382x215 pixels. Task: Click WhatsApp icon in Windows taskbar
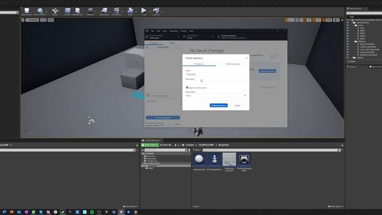[33, 212]
